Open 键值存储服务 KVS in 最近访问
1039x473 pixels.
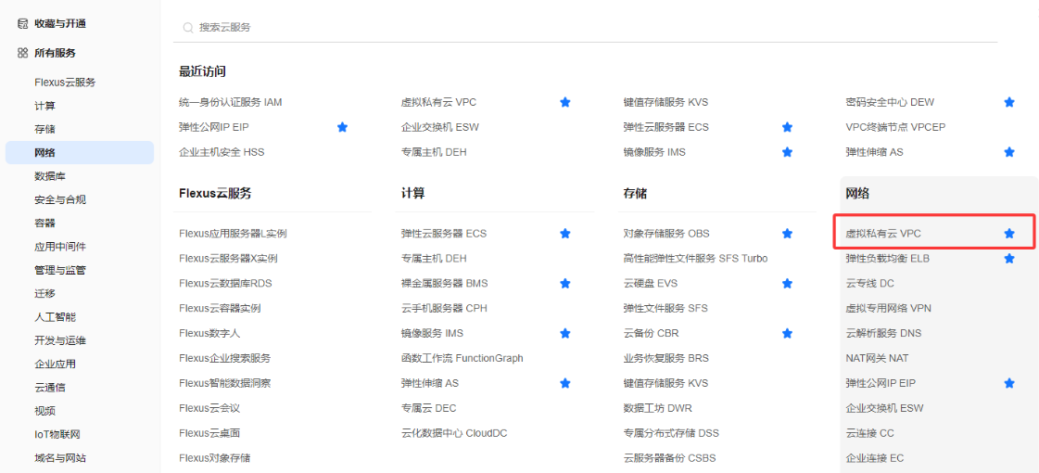[x=665, y=102]
